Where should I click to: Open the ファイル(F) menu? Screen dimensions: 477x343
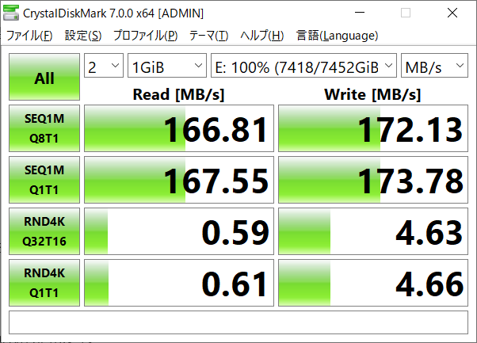tap(29, 36)
